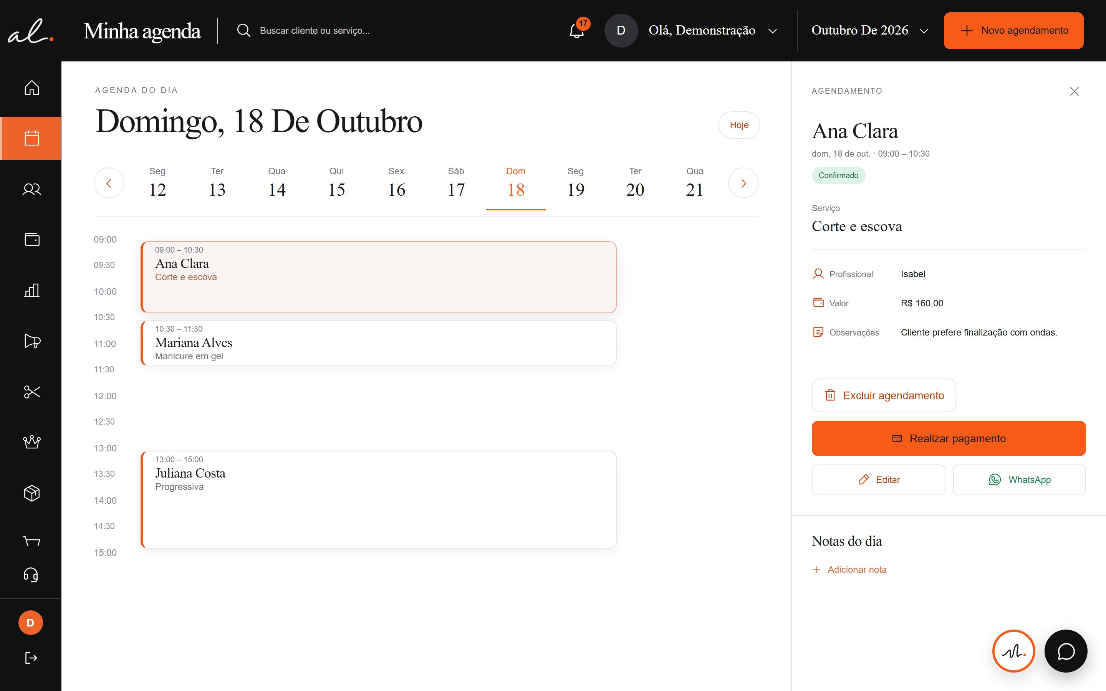
Task: Open the chat bubble floating button
Action: 1066,651
